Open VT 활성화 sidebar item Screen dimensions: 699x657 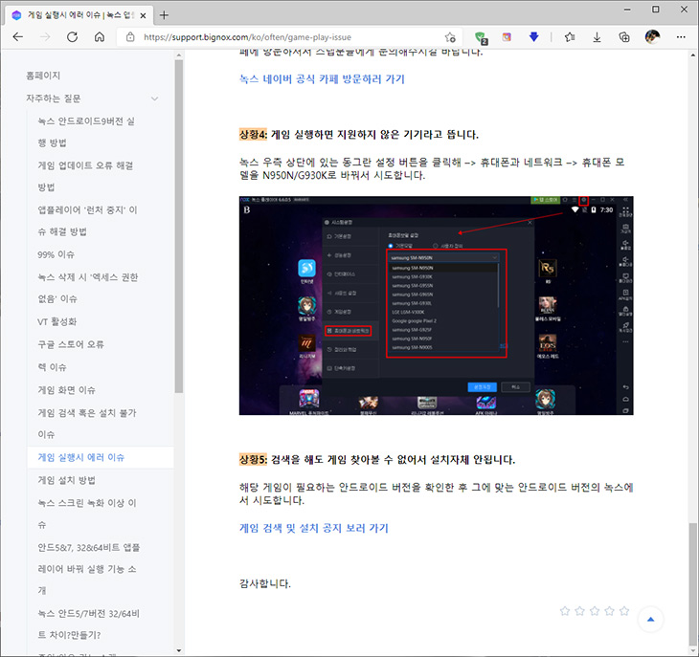tap(57, 321)
